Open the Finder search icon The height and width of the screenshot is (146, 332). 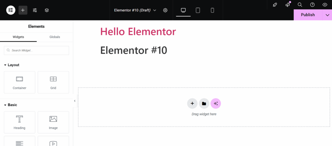(x=300, y=5)
